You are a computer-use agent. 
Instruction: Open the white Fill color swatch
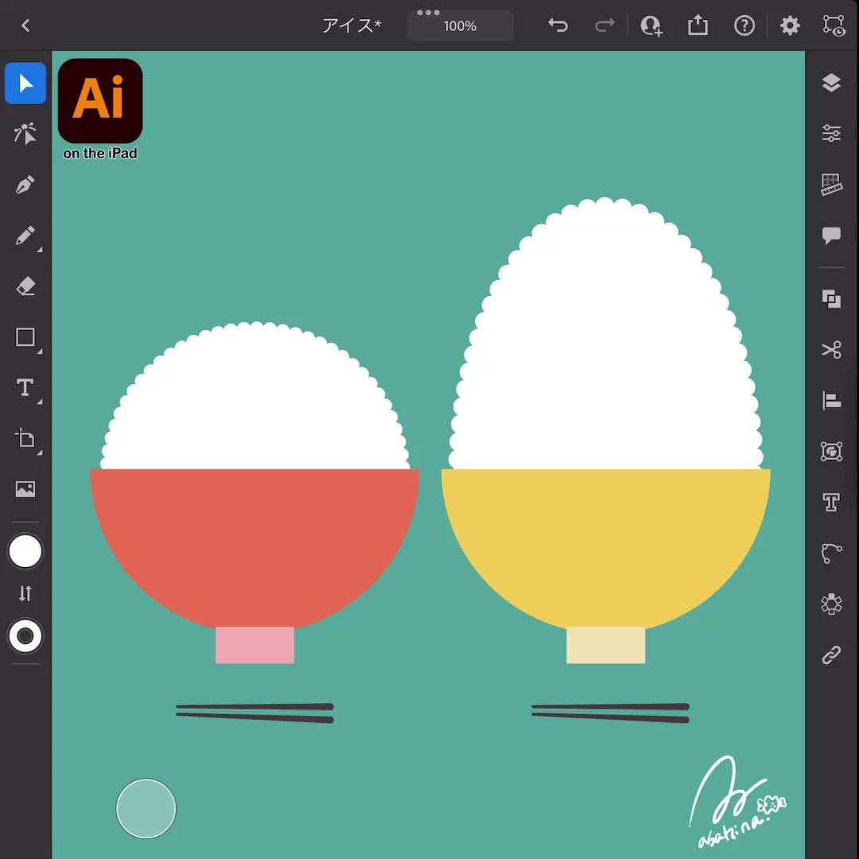click(25, 551)
